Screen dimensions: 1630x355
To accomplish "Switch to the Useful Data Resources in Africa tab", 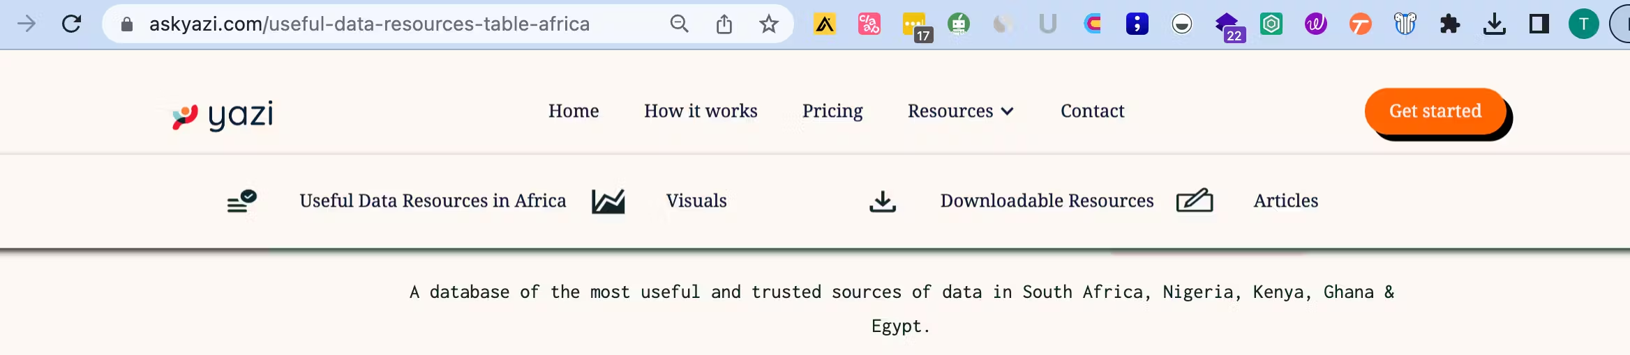I will coord(433,201).
